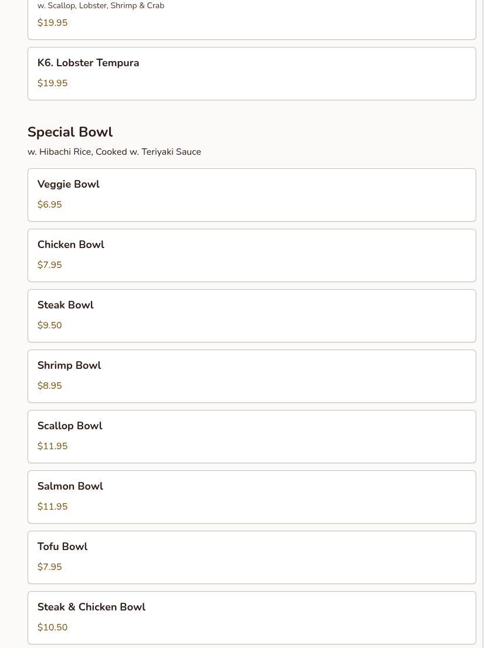Click the $19.95 Lobster Tempura price
This screenshot has height=648, width=495.
[x=52, y=83]
